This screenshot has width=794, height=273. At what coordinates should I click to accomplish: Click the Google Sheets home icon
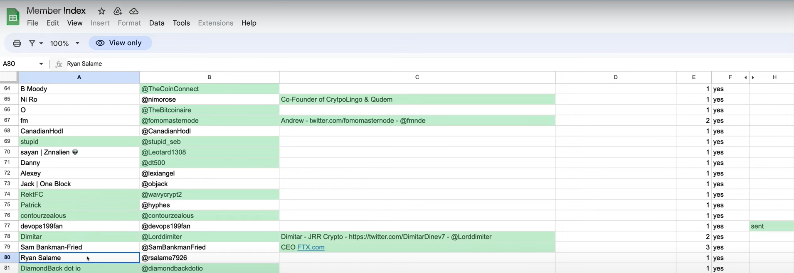[13, 17]
